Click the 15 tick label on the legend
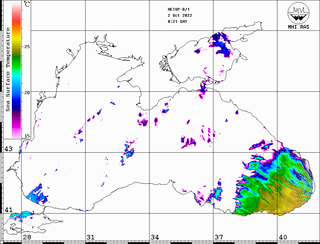This screenshot has width=320, height=244. click(27, 136)
